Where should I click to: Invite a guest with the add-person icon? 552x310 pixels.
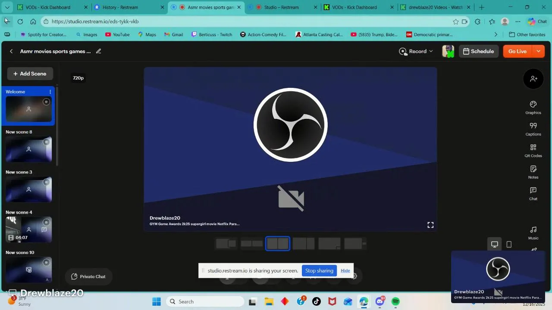click(533, 79)
